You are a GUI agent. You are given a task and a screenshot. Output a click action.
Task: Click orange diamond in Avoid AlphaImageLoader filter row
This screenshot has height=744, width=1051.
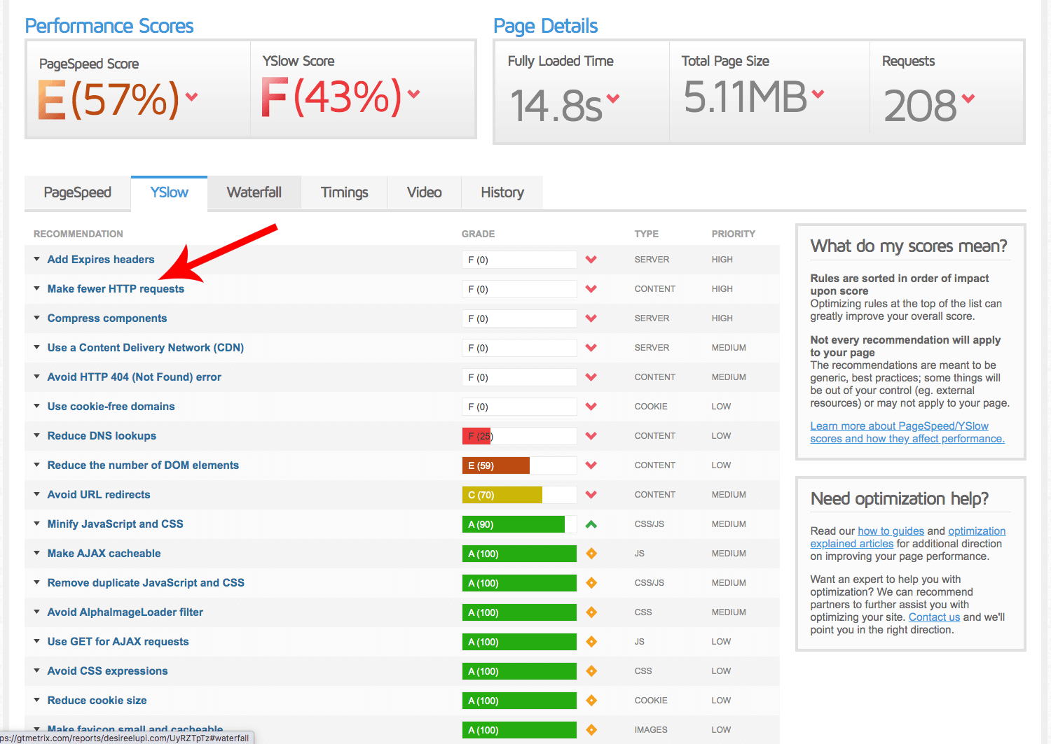pos(591,612)
